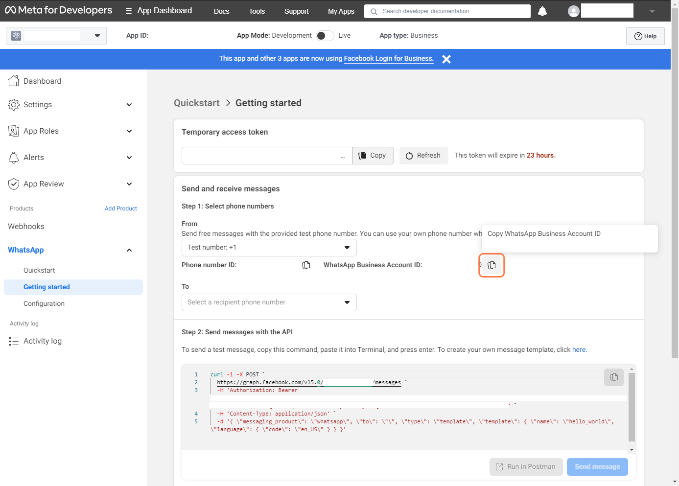Open My Apps in the top navigation
This screenshot has height=486, width=679.
[x=341, y=11]
